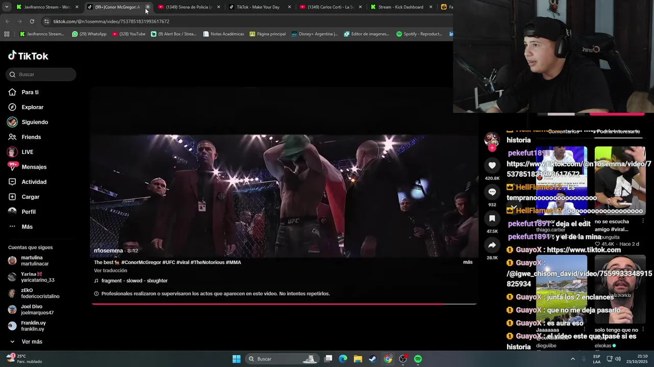The height and width of the screenshot is (367, 654).
Task: Open YouTube (328) bookmark
Action: click(x=129, y=34)
